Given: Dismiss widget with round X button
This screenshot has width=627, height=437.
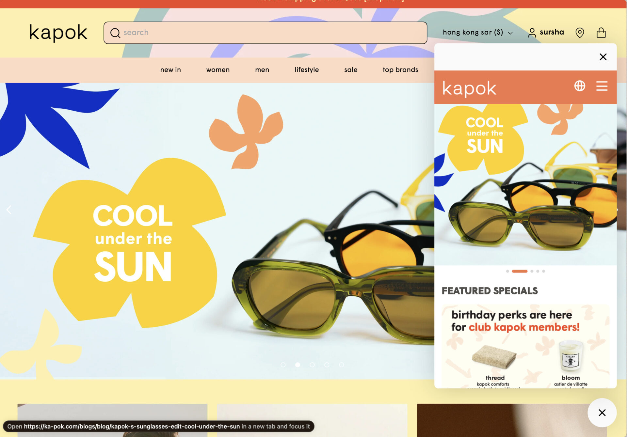Looking at the screenshot, I should click(602, 413).
